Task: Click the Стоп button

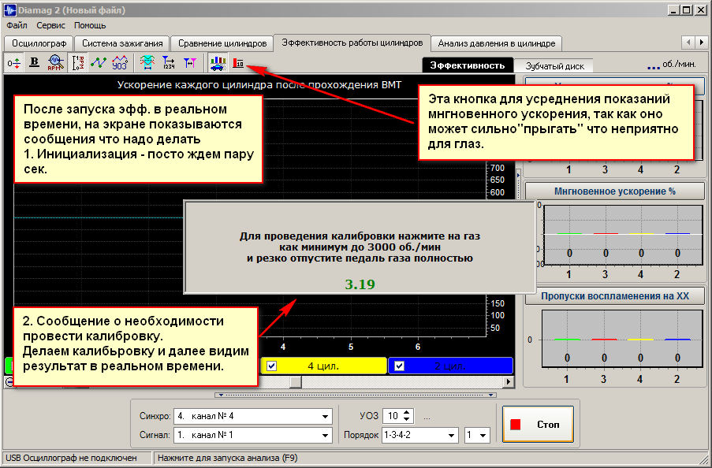Action: coord(538,425)
